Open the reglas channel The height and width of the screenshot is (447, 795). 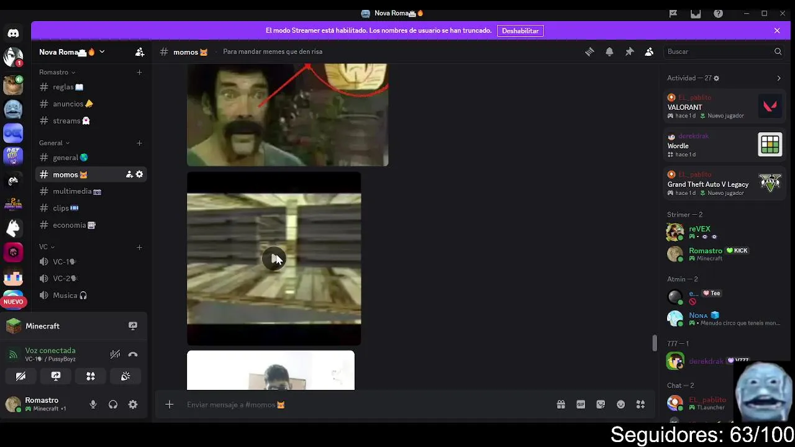point(91,87)
